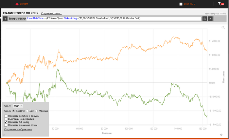Screen dimensions: 229x139
Task: Click the $10 000,00 axis label
Action: pos(215,55)
